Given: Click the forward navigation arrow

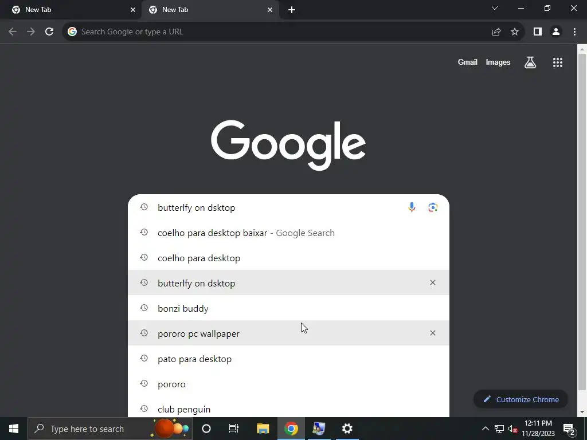Looking at the screenshot, I should (31, 32).
